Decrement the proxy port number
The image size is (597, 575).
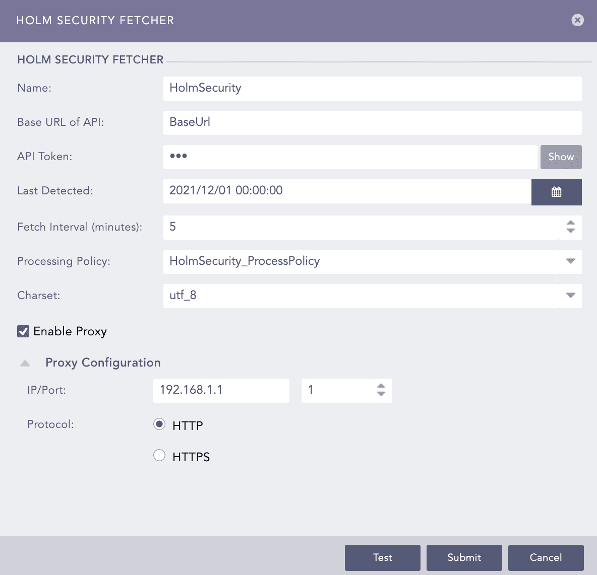[381, 394]
